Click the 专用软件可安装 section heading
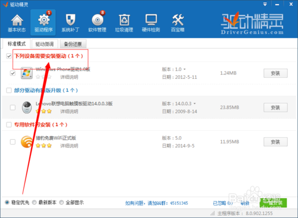This screenshot has height=218, width=298. click(41, 125)
